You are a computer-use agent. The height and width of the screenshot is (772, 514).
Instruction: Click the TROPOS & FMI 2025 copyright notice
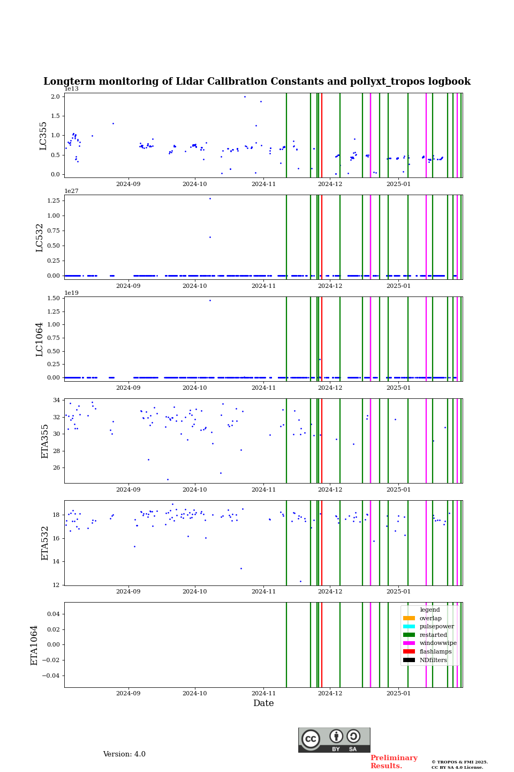click(x=459, y=764)
